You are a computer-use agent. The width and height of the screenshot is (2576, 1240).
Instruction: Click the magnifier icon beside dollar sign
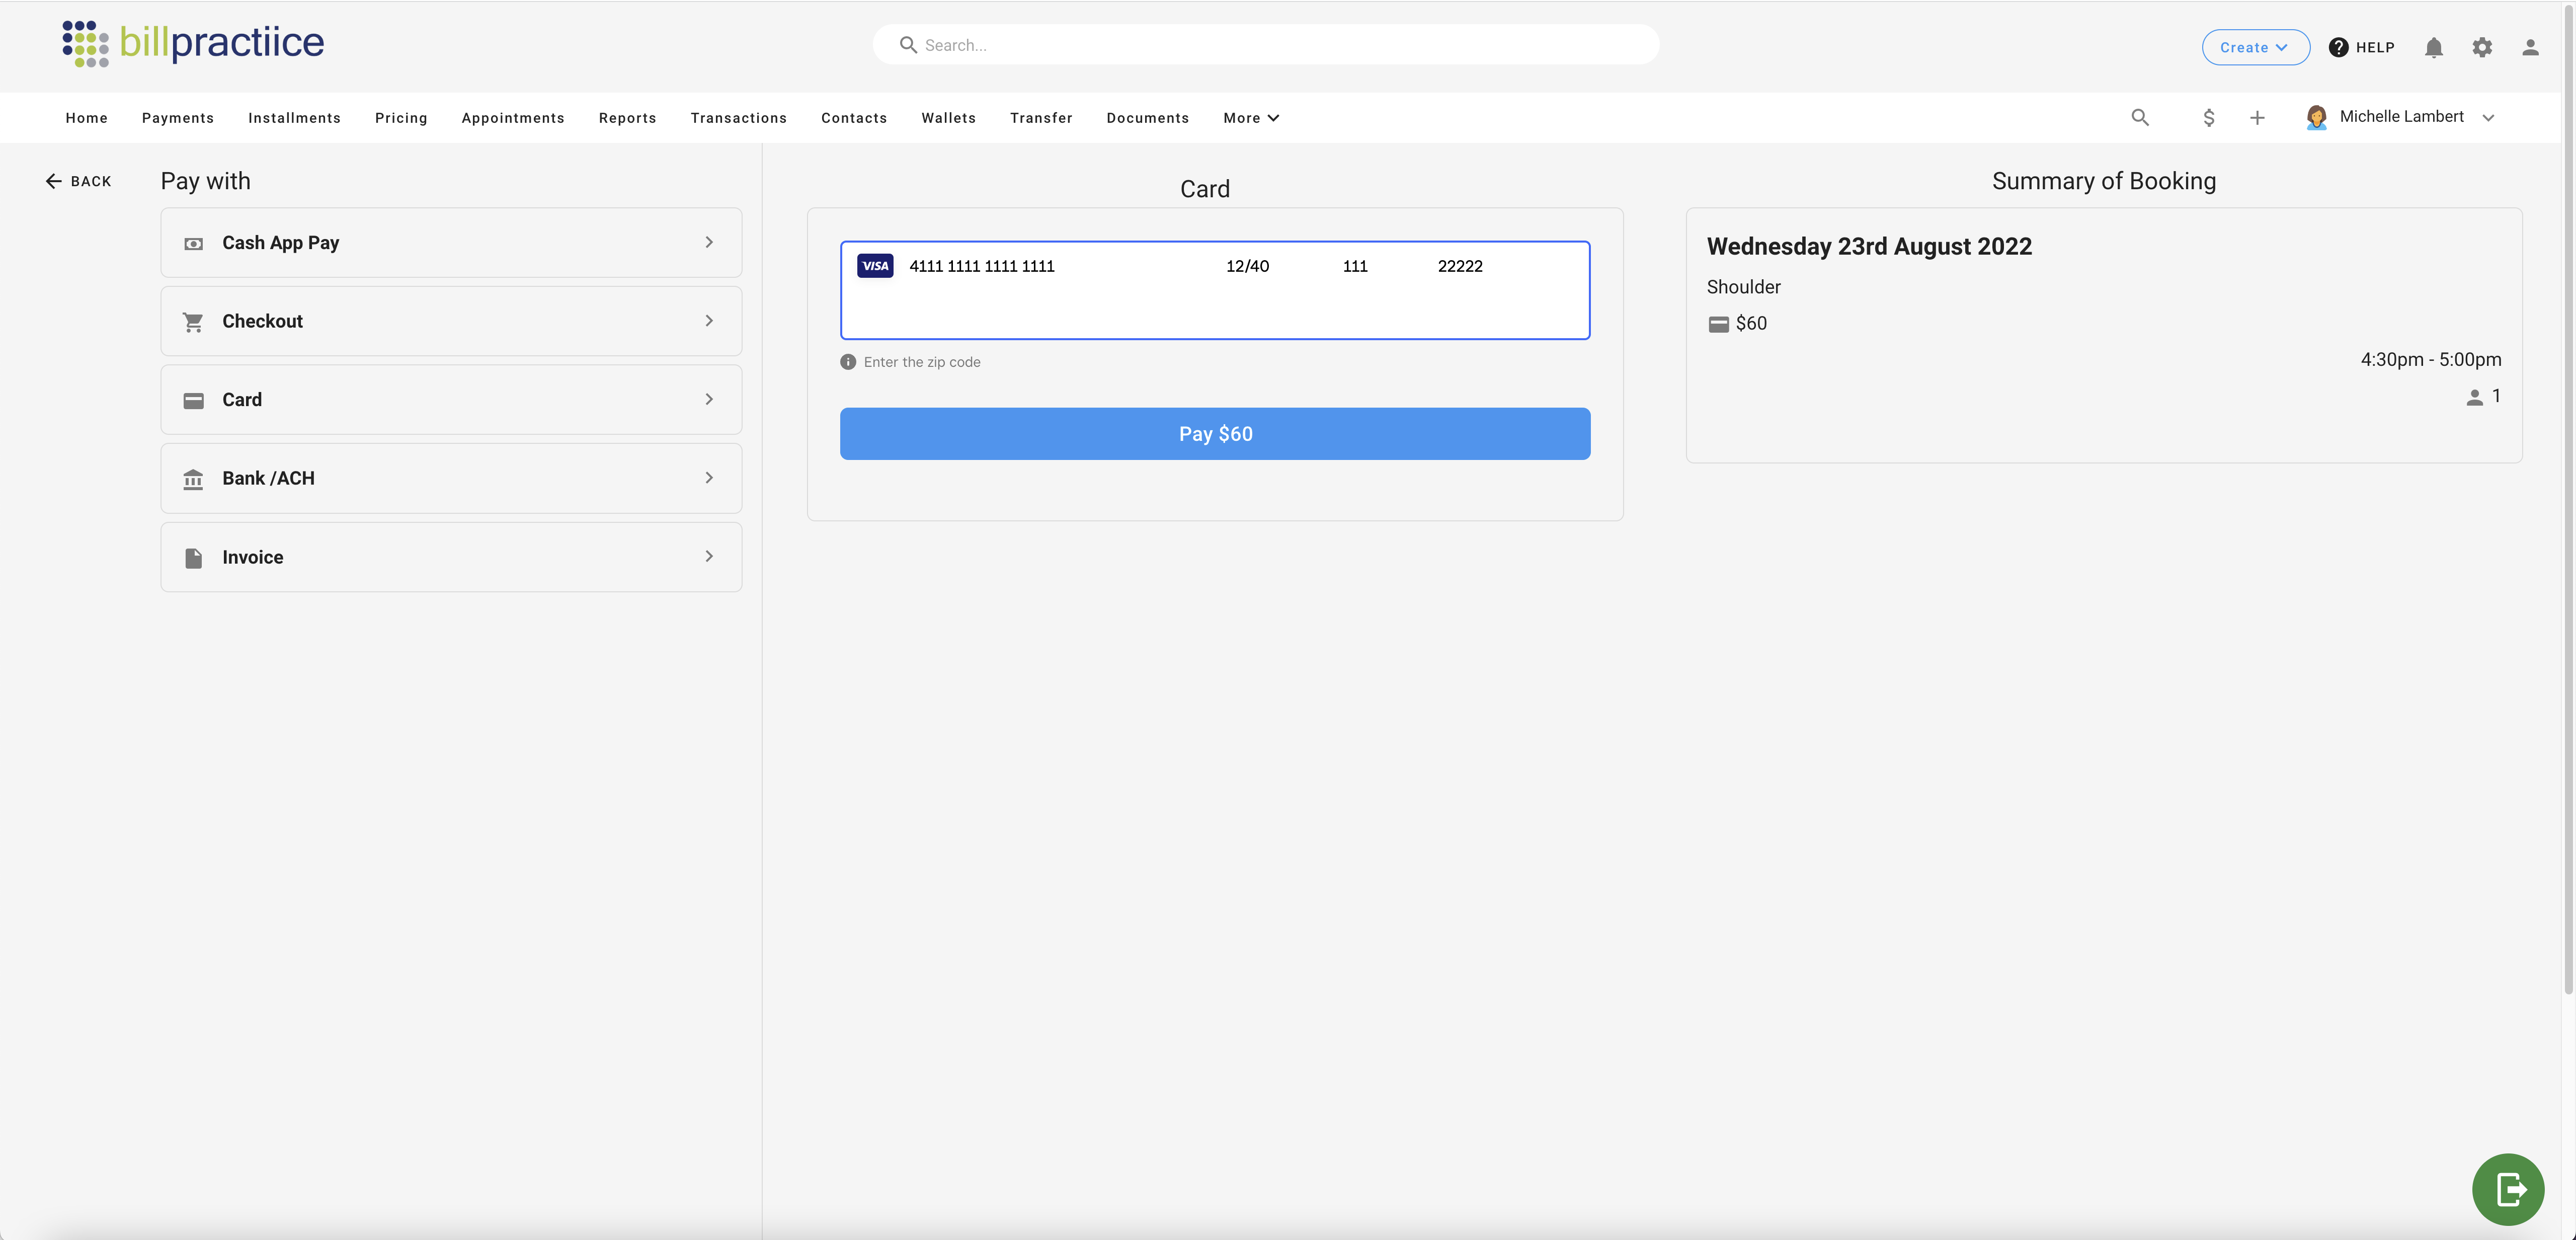tap(2139, 118)
